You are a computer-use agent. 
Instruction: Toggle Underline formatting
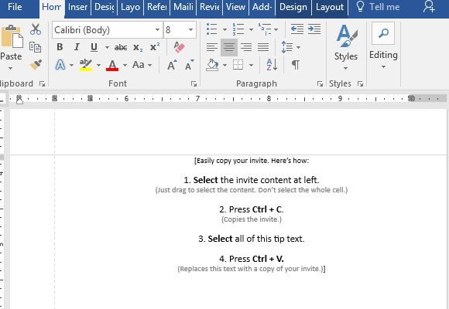pos(94,47)
